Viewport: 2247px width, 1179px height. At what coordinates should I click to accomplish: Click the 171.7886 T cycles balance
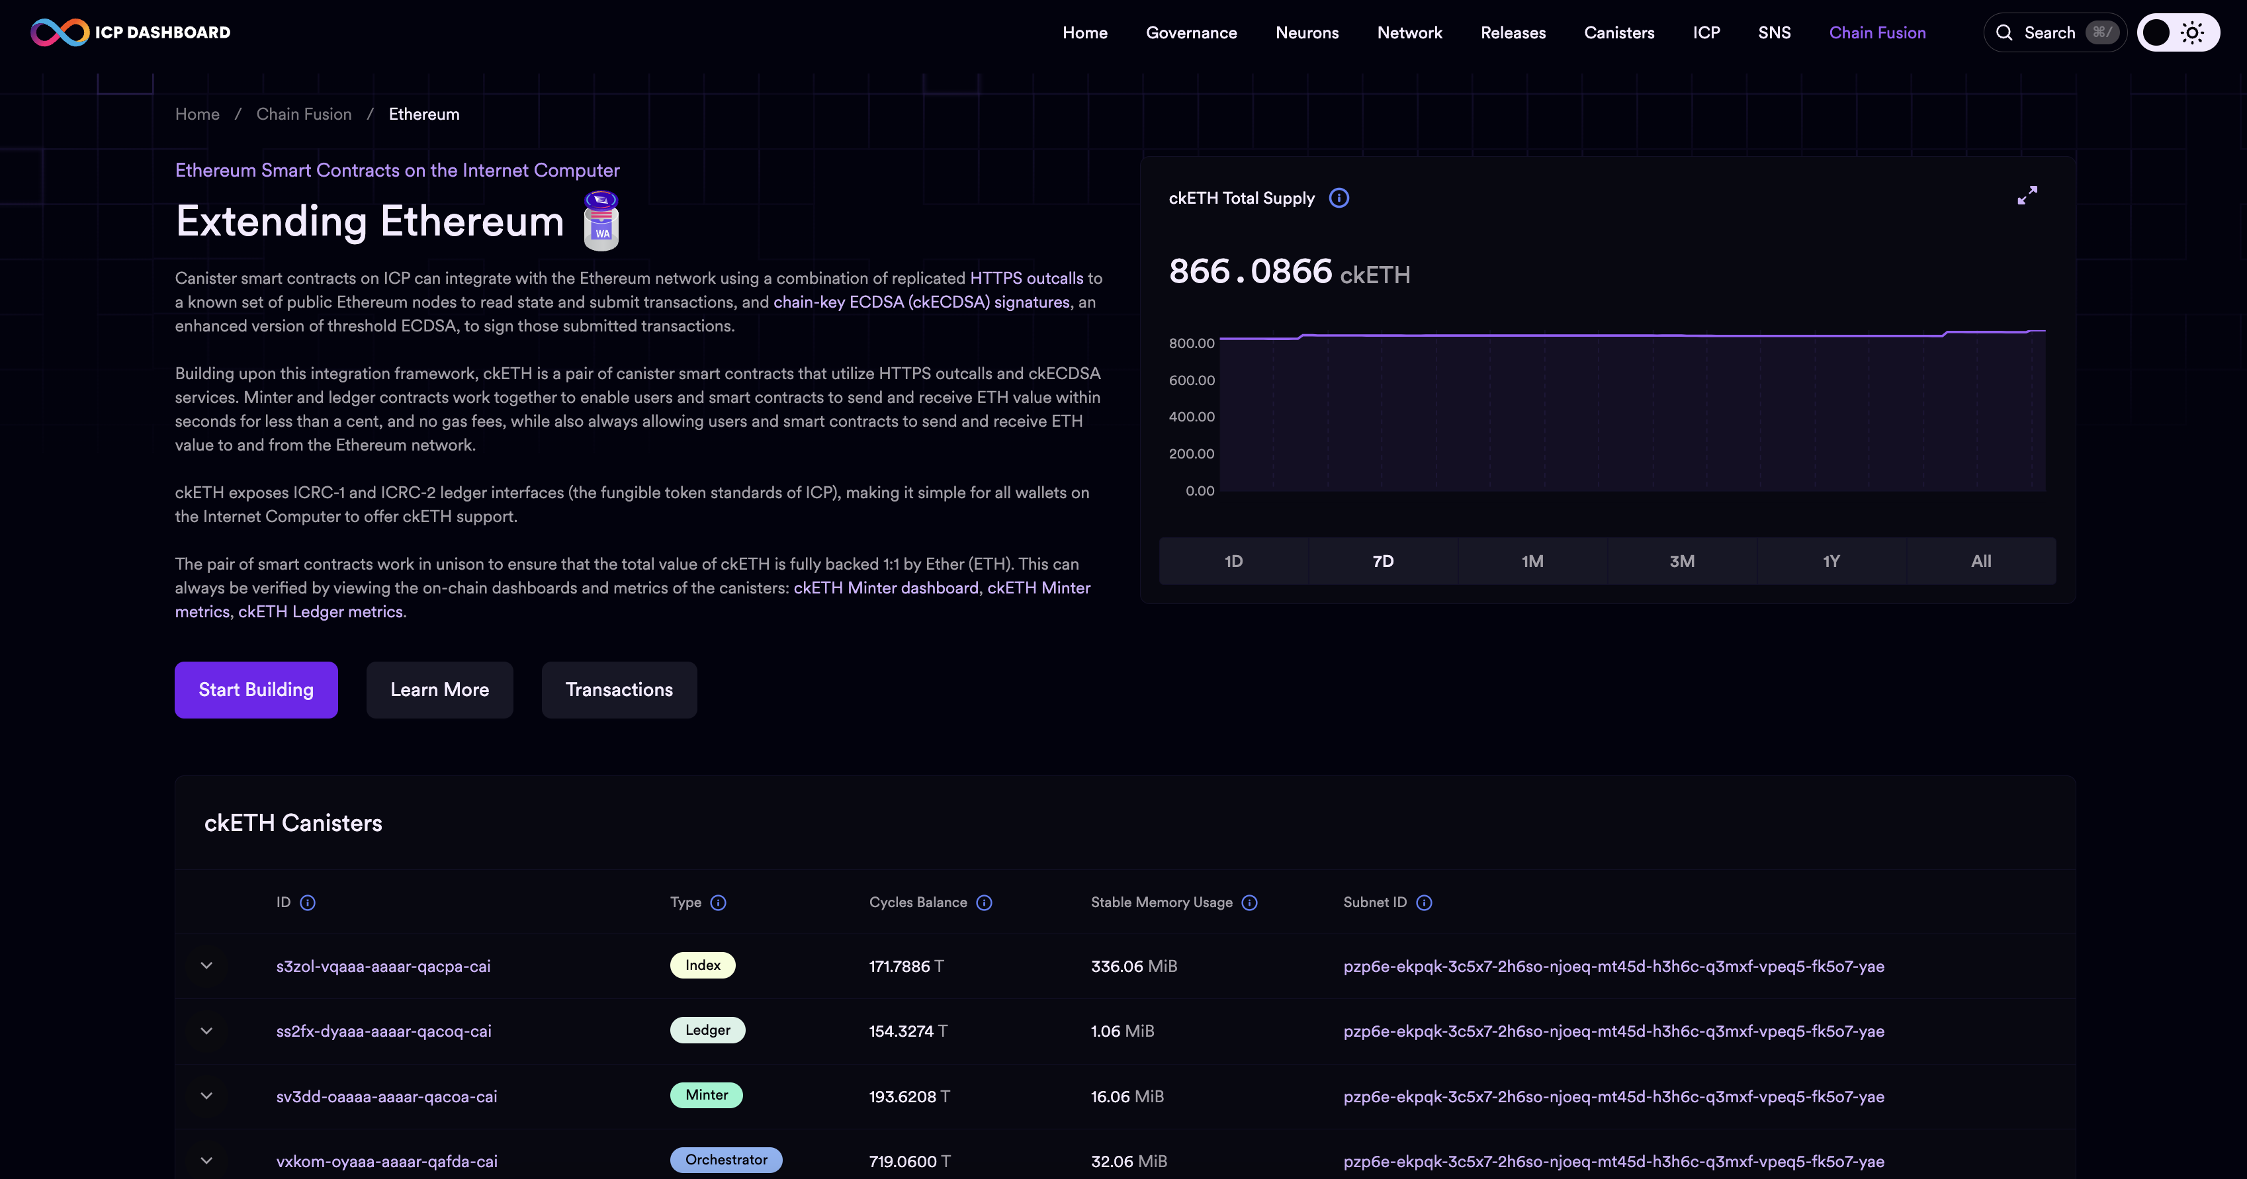pos(906,966)
